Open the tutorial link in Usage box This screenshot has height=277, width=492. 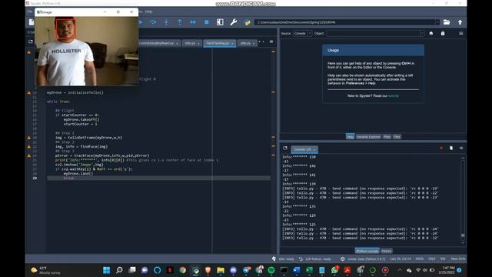(x=394, y=95)
